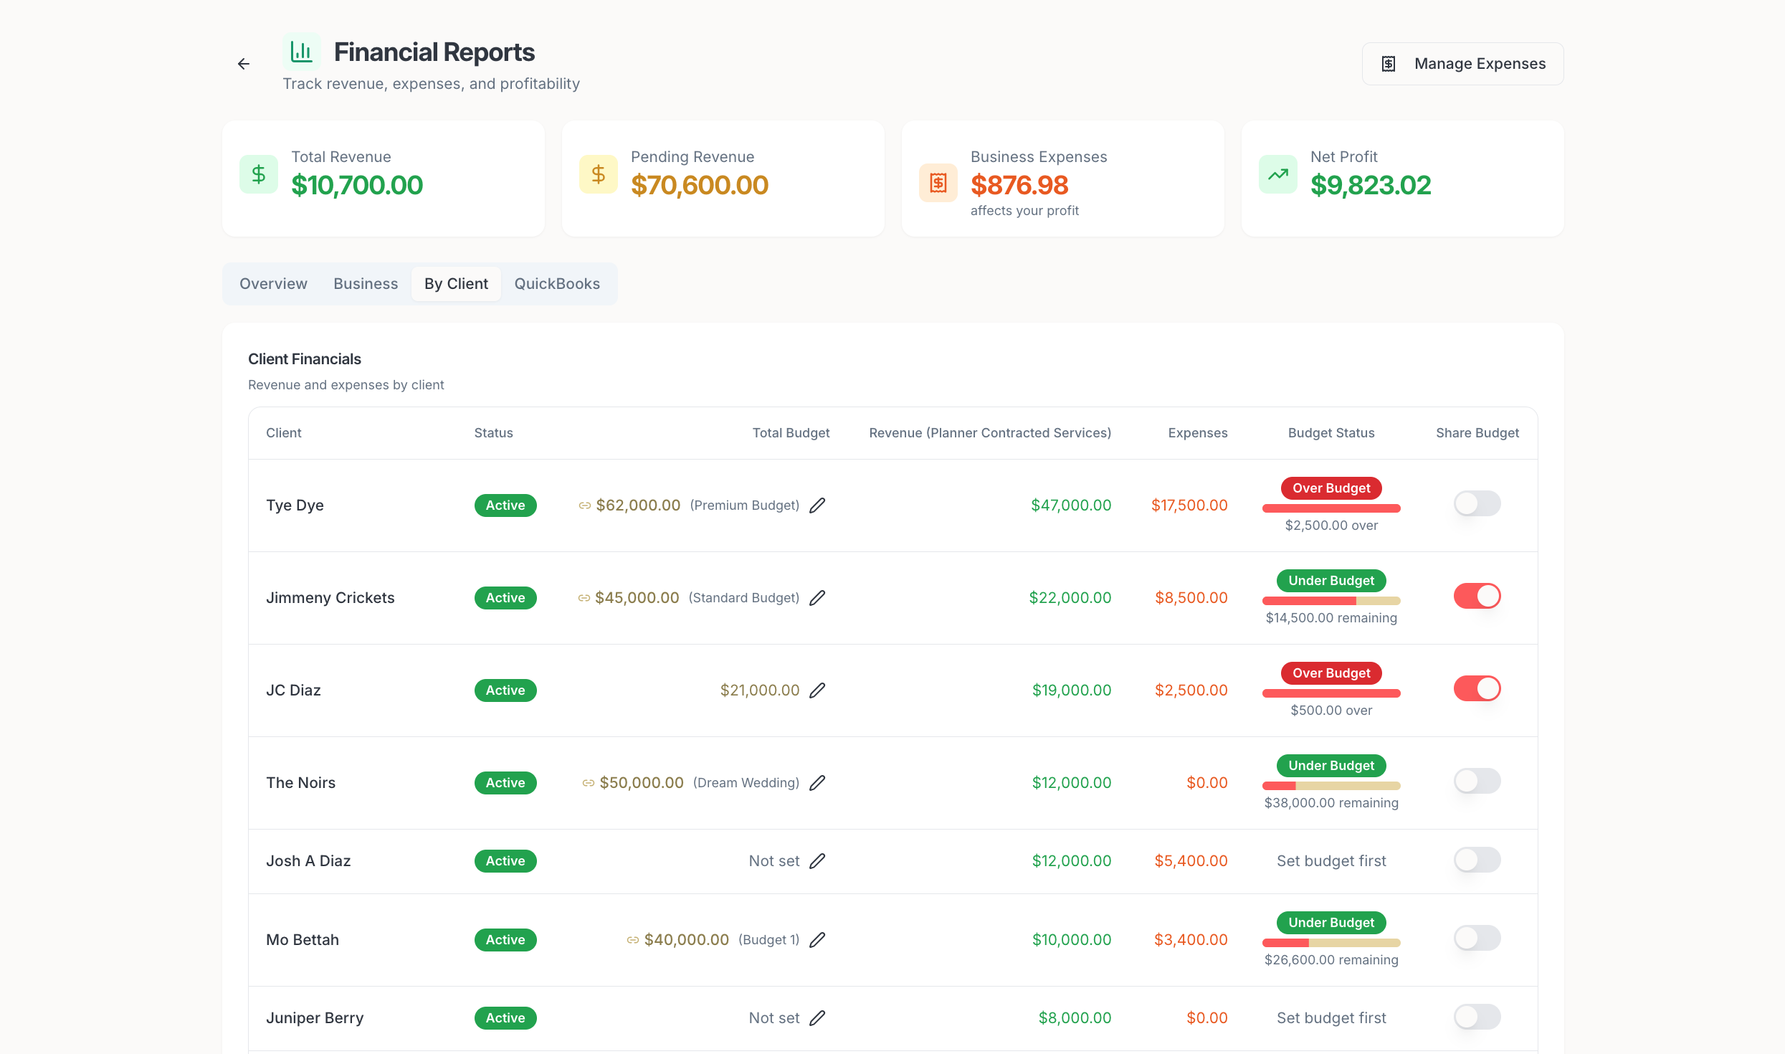Set Josh A Diaz budget via pencil icon

[x=817, y=861]
